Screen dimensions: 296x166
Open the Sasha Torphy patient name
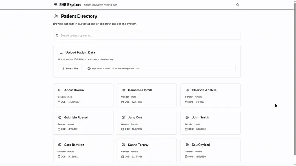pos(138,145)
